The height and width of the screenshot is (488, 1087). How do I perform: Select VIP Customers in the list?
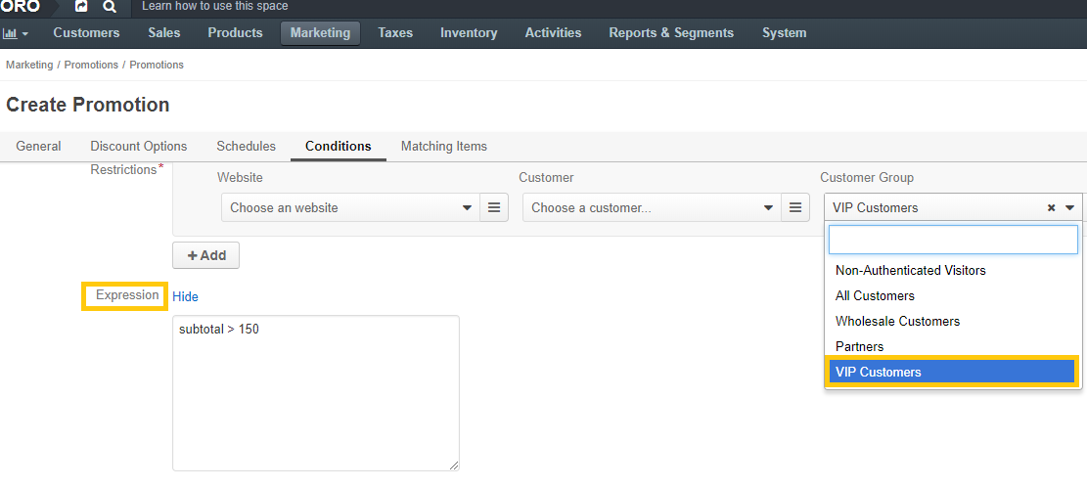point(953,373)
